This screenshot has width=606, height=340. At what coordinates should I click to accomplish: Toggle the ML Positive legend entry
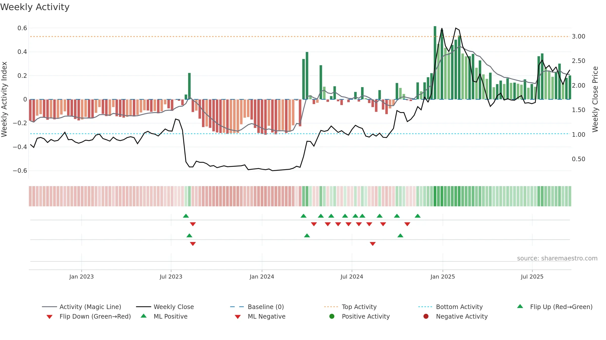click(164, 316)
